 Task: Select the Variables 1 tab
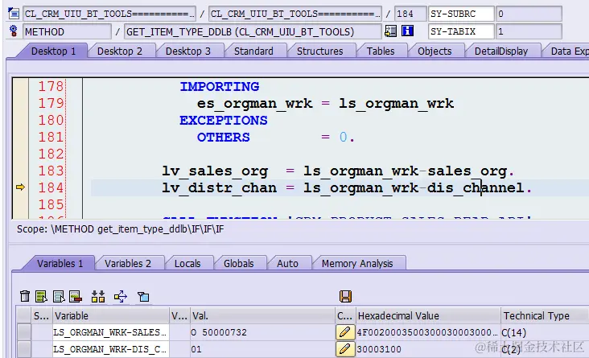60,263
